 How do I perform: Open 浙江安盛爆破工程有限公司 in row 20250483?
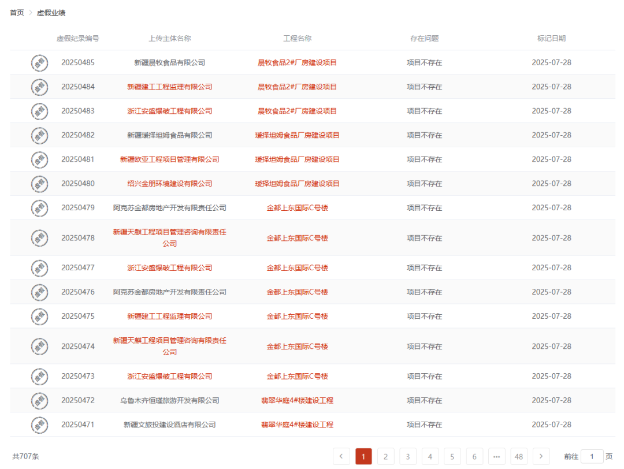[169, 111]
